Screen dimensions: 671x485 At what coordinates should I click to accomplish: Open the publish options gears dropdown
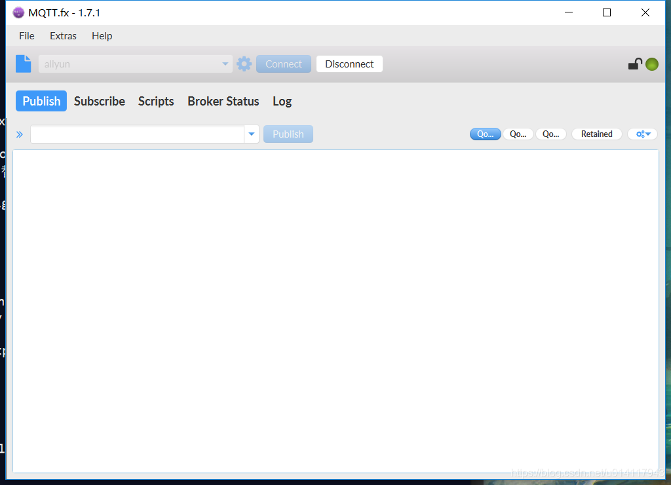point(643,134)
